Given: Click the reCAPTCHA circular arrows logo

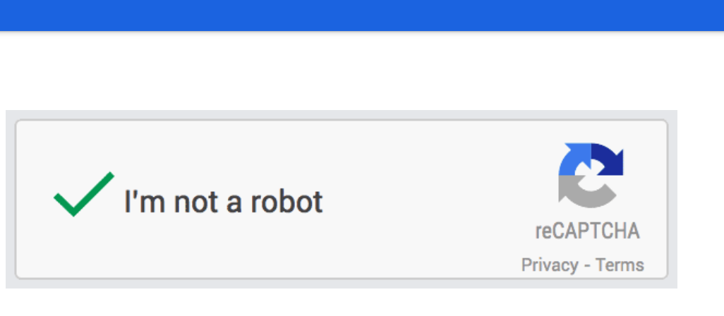Looking at the screenshot, I should [590, 176].
